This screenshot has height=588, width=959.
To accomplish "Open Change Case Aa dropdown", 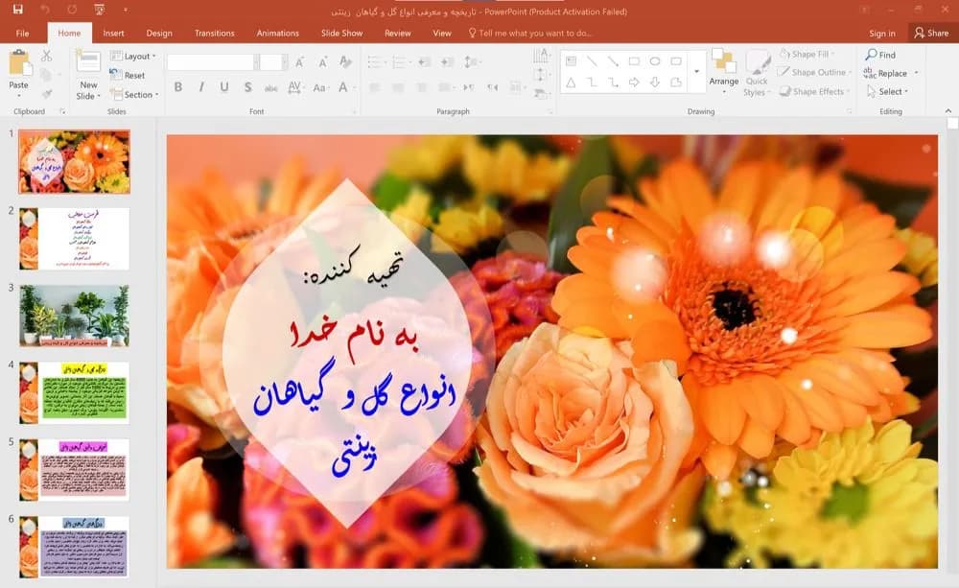I will 320,87.
